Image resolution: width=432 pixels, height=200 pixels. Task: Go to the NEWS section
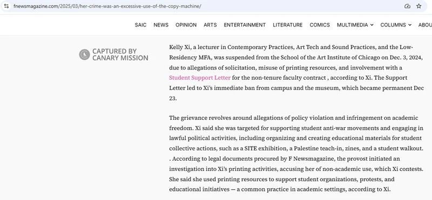pos(161,25)
